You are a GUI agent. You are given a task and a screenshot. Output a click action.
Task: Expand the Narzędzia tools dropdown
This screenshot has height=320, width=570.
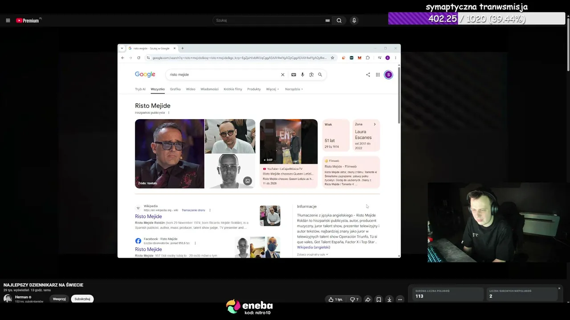294,89
